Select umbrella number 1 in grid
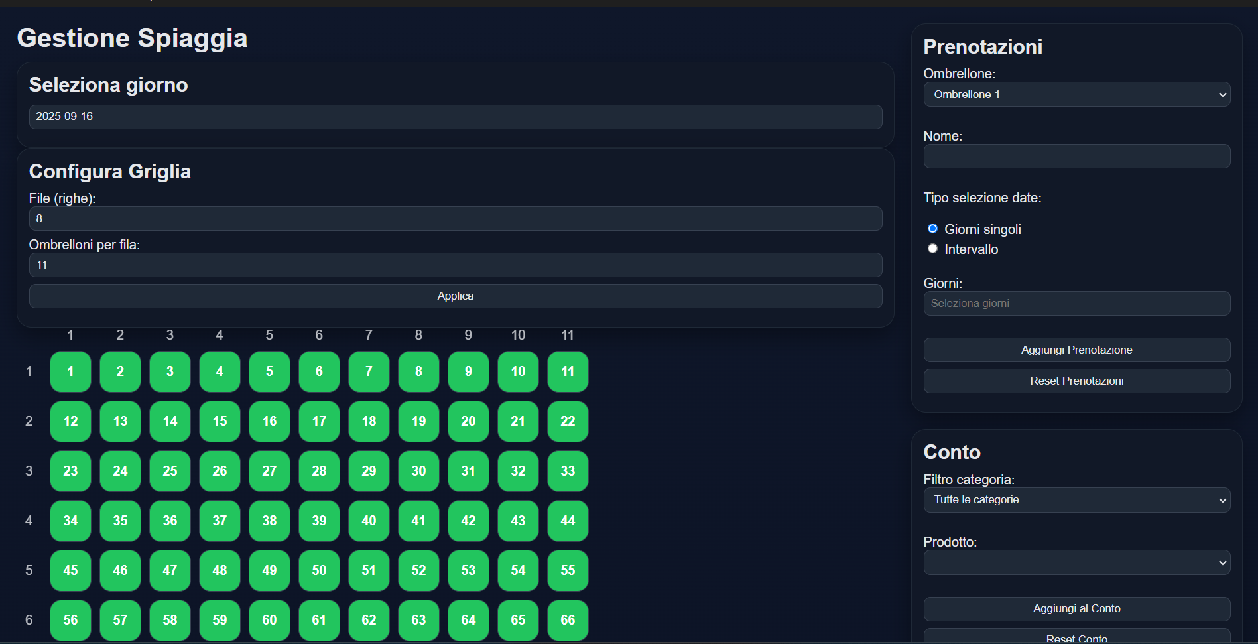 (x=70, y=371)
